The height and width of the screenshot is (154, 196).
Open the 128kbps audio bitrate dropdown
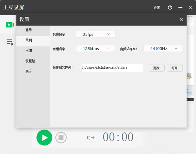coord(95,49)
